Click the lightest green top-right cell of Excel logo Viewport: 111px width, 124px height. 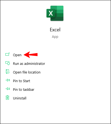pyautogui.click(x=60, y=8)
